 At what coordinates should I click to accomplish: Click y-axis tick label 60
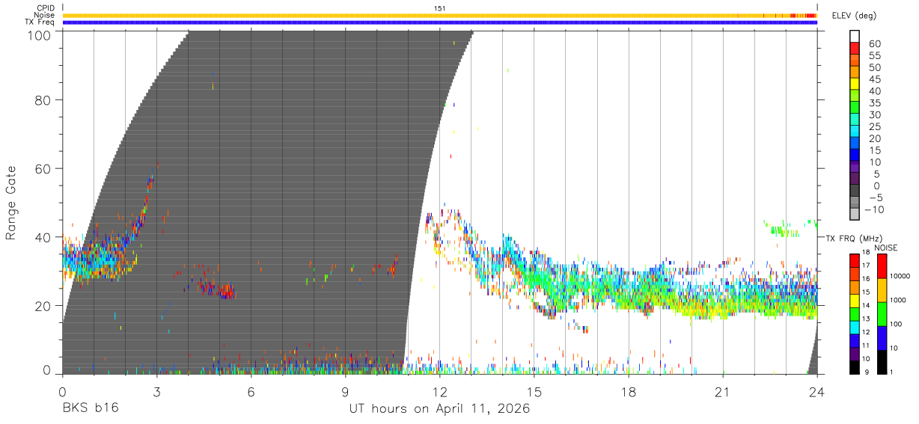point(44,169)
